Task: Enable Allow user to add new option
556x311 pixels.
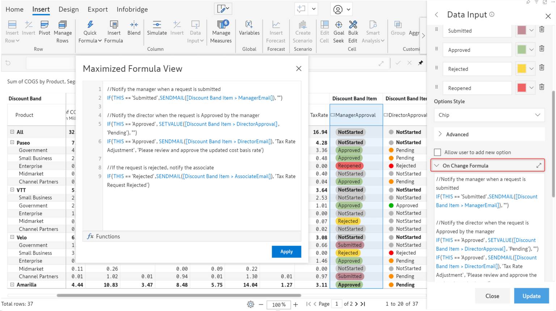Action: point(438,152)
